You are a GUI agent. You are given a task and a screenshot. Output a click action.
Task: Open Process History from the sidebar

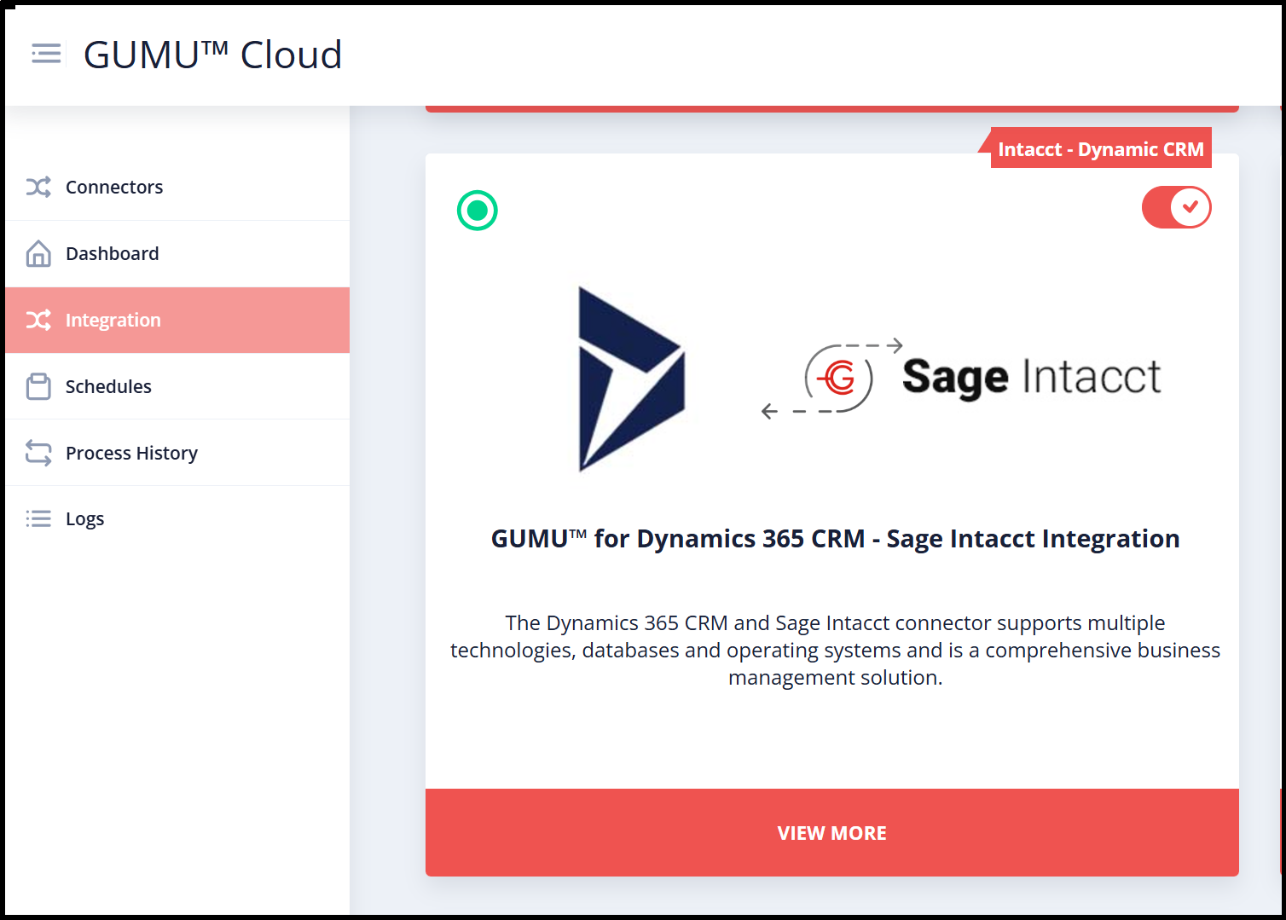tap(131, 453)
